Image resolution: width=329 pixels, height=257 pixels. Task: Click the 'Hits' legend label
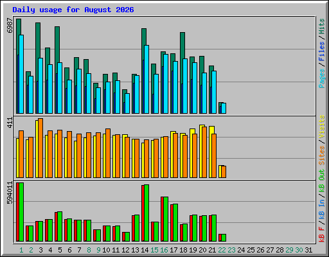click(322, 26)
